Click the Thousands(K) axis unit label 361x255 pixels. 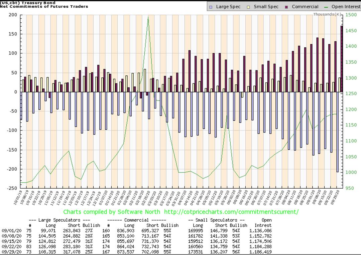pyautogui.click(x=327, y=14)
